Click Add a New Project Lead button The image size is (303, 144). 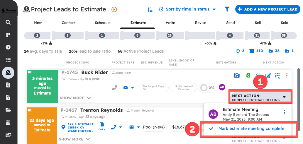click(268, 9)
